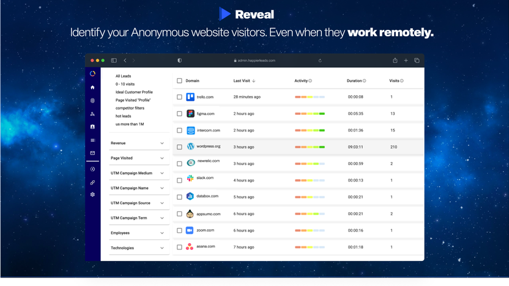Open the databox.com domain link
The image size is (509, 286).
(207, 196)
